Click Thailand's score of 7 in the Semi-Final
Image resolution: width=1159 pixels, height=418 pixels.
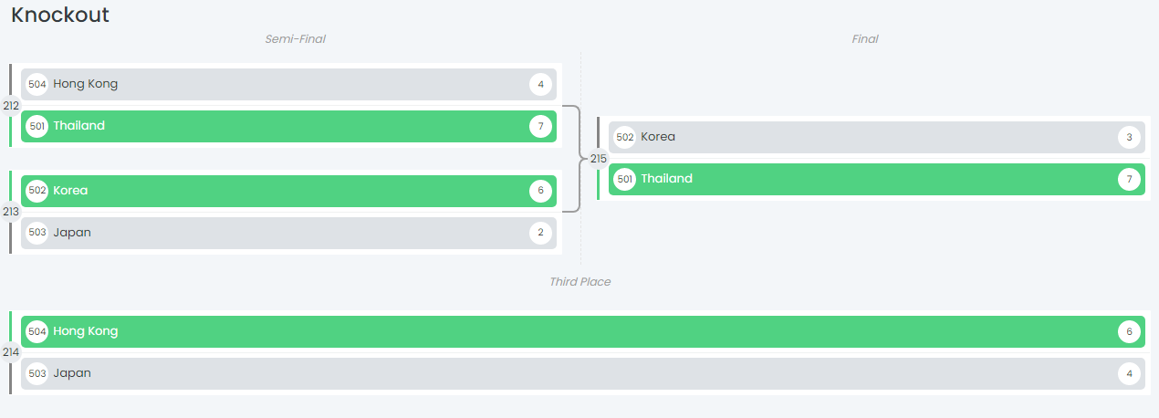tap(540, 126)
